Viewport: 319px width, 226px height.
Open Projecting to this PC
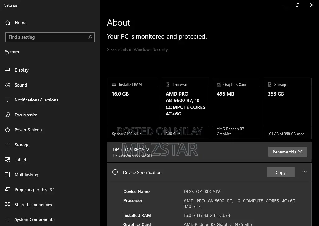34,190
